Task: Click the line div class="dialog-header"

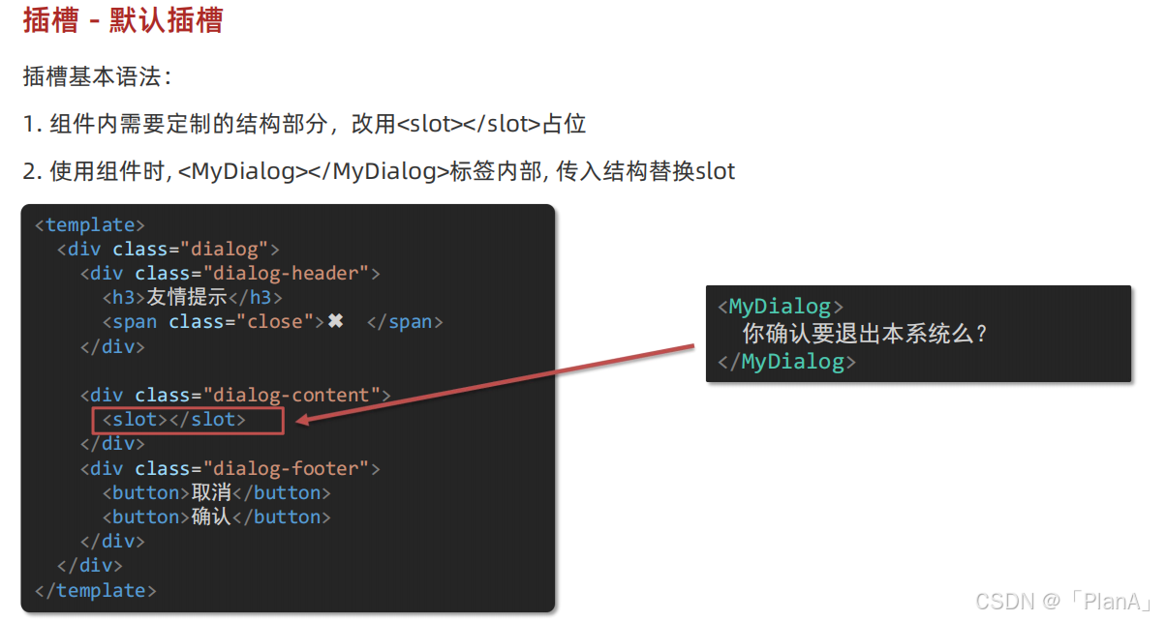Action: pyautogui.click(x=230, y=273)
